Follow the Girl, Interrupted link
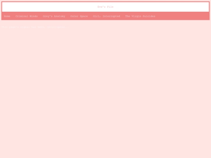 (106, 16)
